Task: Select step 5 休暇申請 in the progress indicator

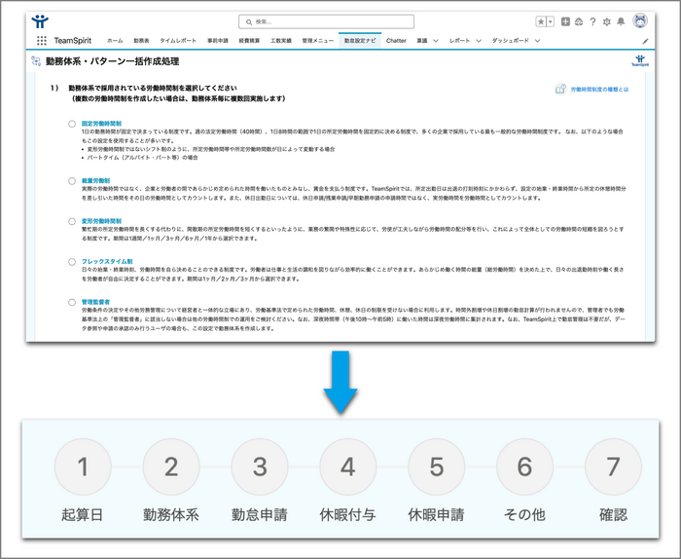Action: pos(436,466)
